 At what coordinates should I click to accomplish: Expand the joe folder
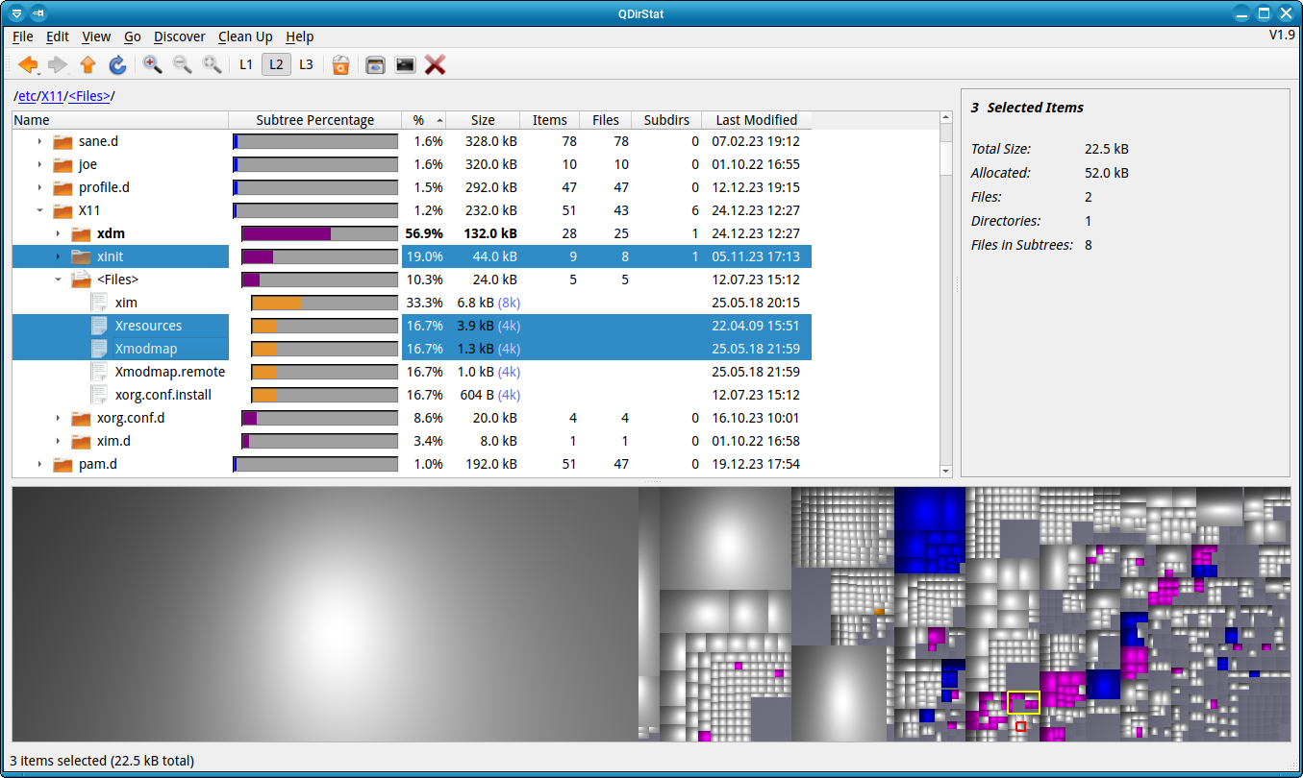[x=39, y=164]
